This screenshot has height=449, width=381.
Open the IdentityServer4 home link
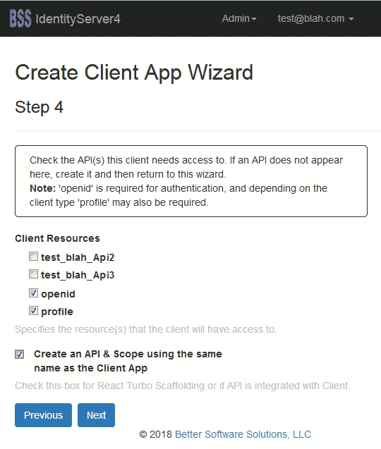point(78,19)
